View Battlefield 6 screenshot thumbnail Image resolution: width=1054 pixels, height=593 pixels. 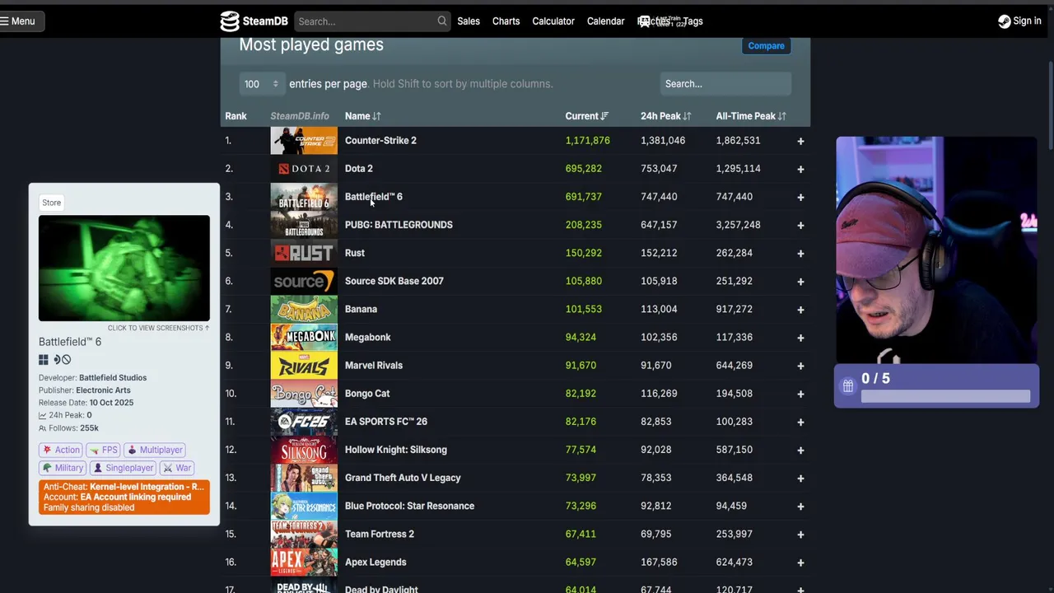point(124,268)
